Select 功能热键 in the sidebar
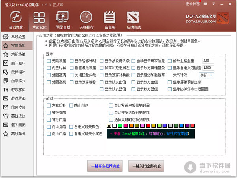This screenshot has width=237, height=178. pos(15,54)
